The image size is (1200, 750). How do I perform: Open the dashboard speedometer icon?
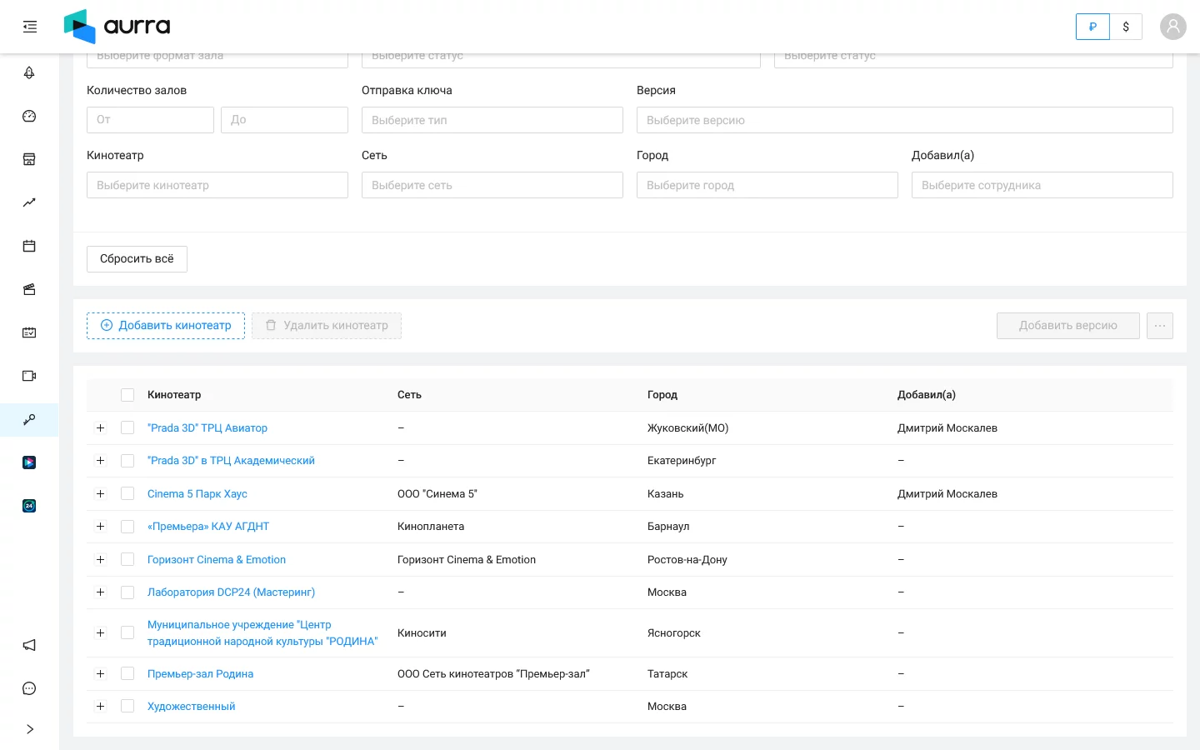coord(29,117)
